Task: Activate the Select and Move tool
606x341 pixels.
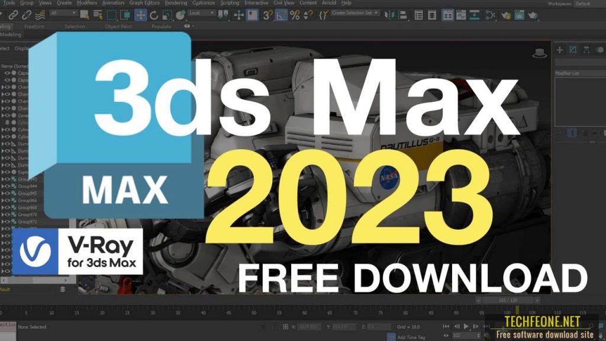Action: 140,15
